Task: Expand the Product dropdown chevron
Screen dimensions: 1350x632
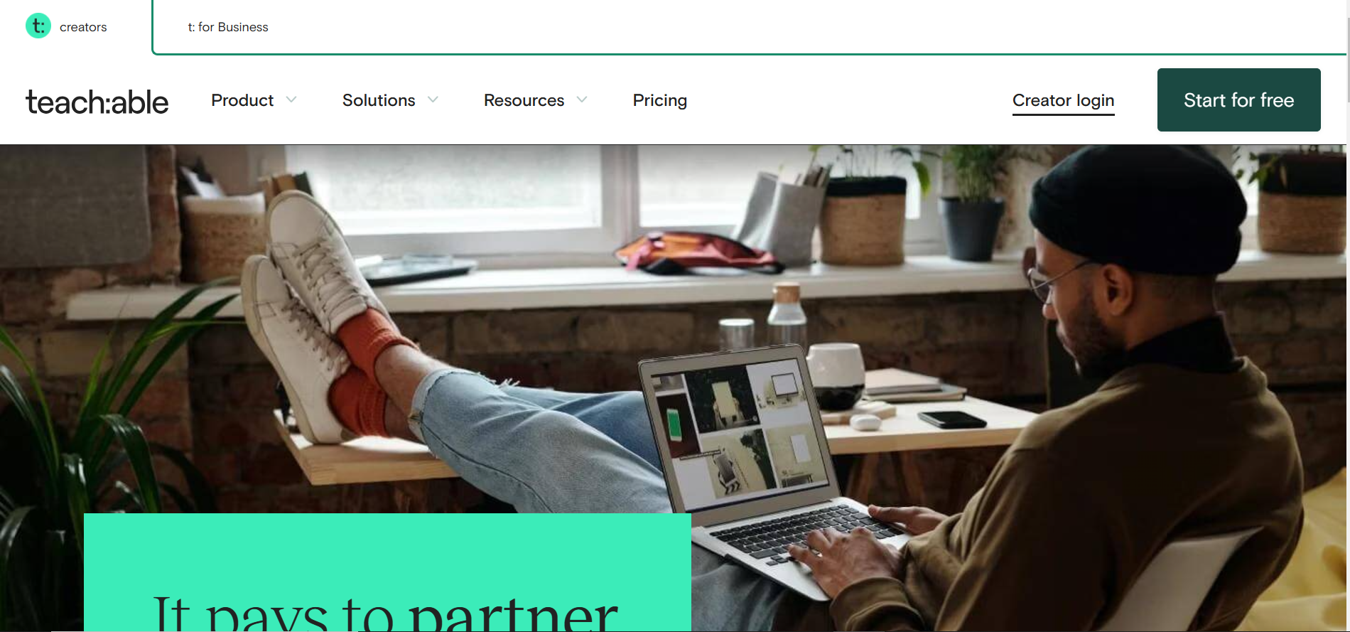Action: (x=291, y=100)
